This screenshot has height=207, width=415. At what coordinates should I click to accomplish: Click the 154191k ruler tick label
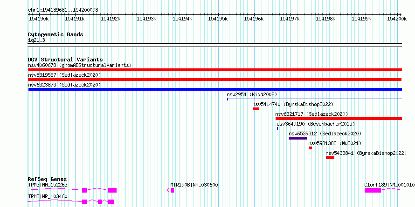tap(75, 19)
